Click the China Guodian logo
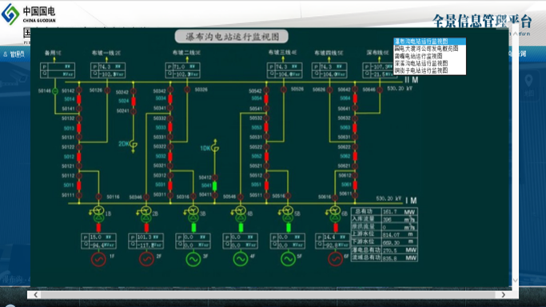This screenshot has height=307, width=546. [x=29, y=14]
